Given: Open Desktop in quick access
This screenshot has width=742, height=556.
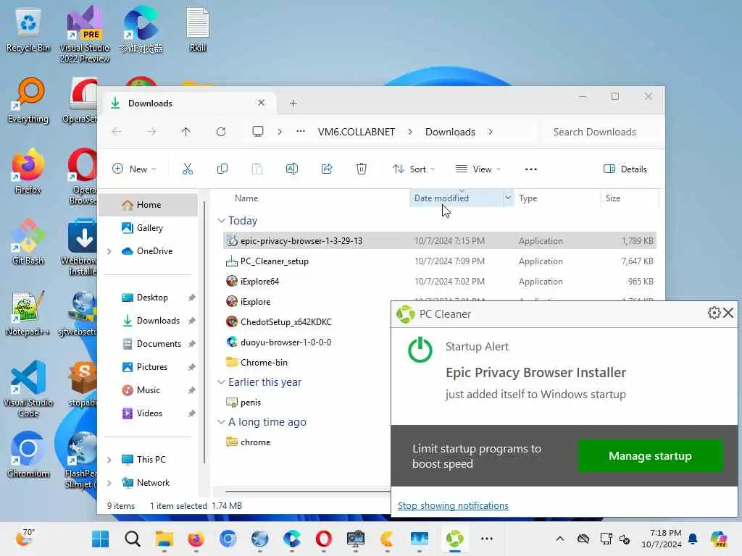Looking at the screenshot, I should pyautogui.click(x=152, y=298).
